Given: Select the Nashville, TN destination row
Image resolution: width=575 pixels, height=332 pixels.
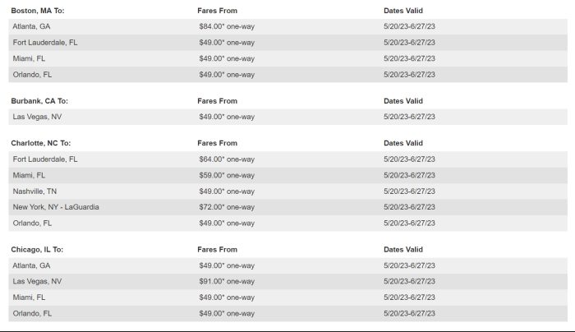Looking at the screenshot, I should [x=35, y=191].
